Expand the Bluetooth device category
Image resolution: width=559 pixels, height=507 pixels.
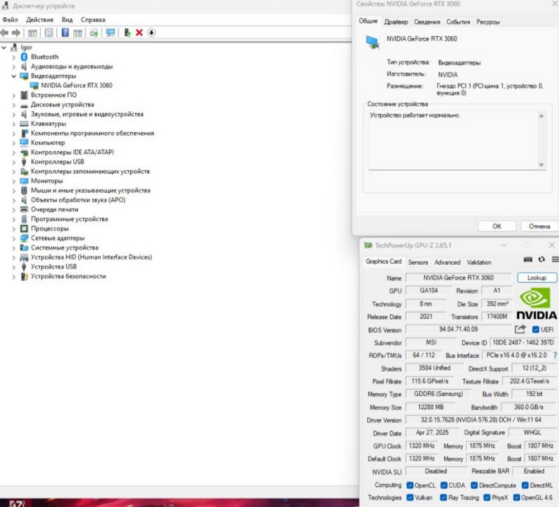pyautogui.click(x=13, y=57)
